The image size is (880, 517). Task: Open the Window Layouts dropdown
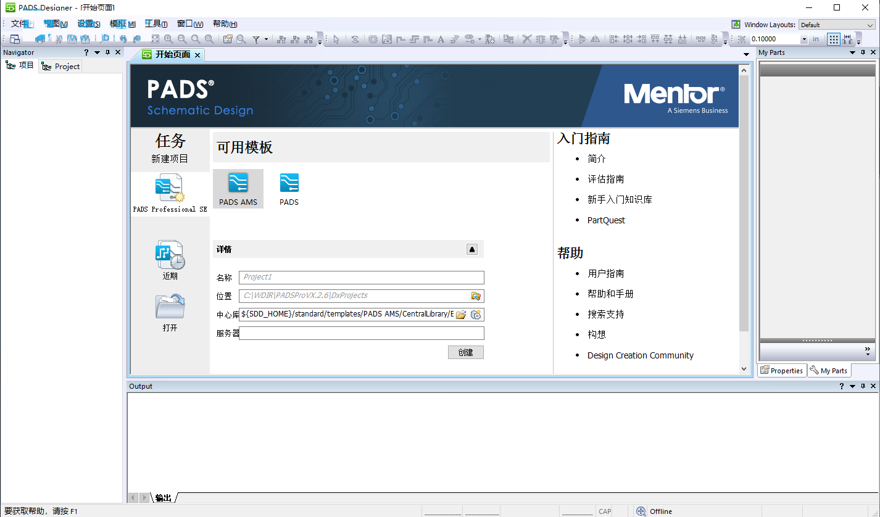pyautogui.click(x=837, y=25)
